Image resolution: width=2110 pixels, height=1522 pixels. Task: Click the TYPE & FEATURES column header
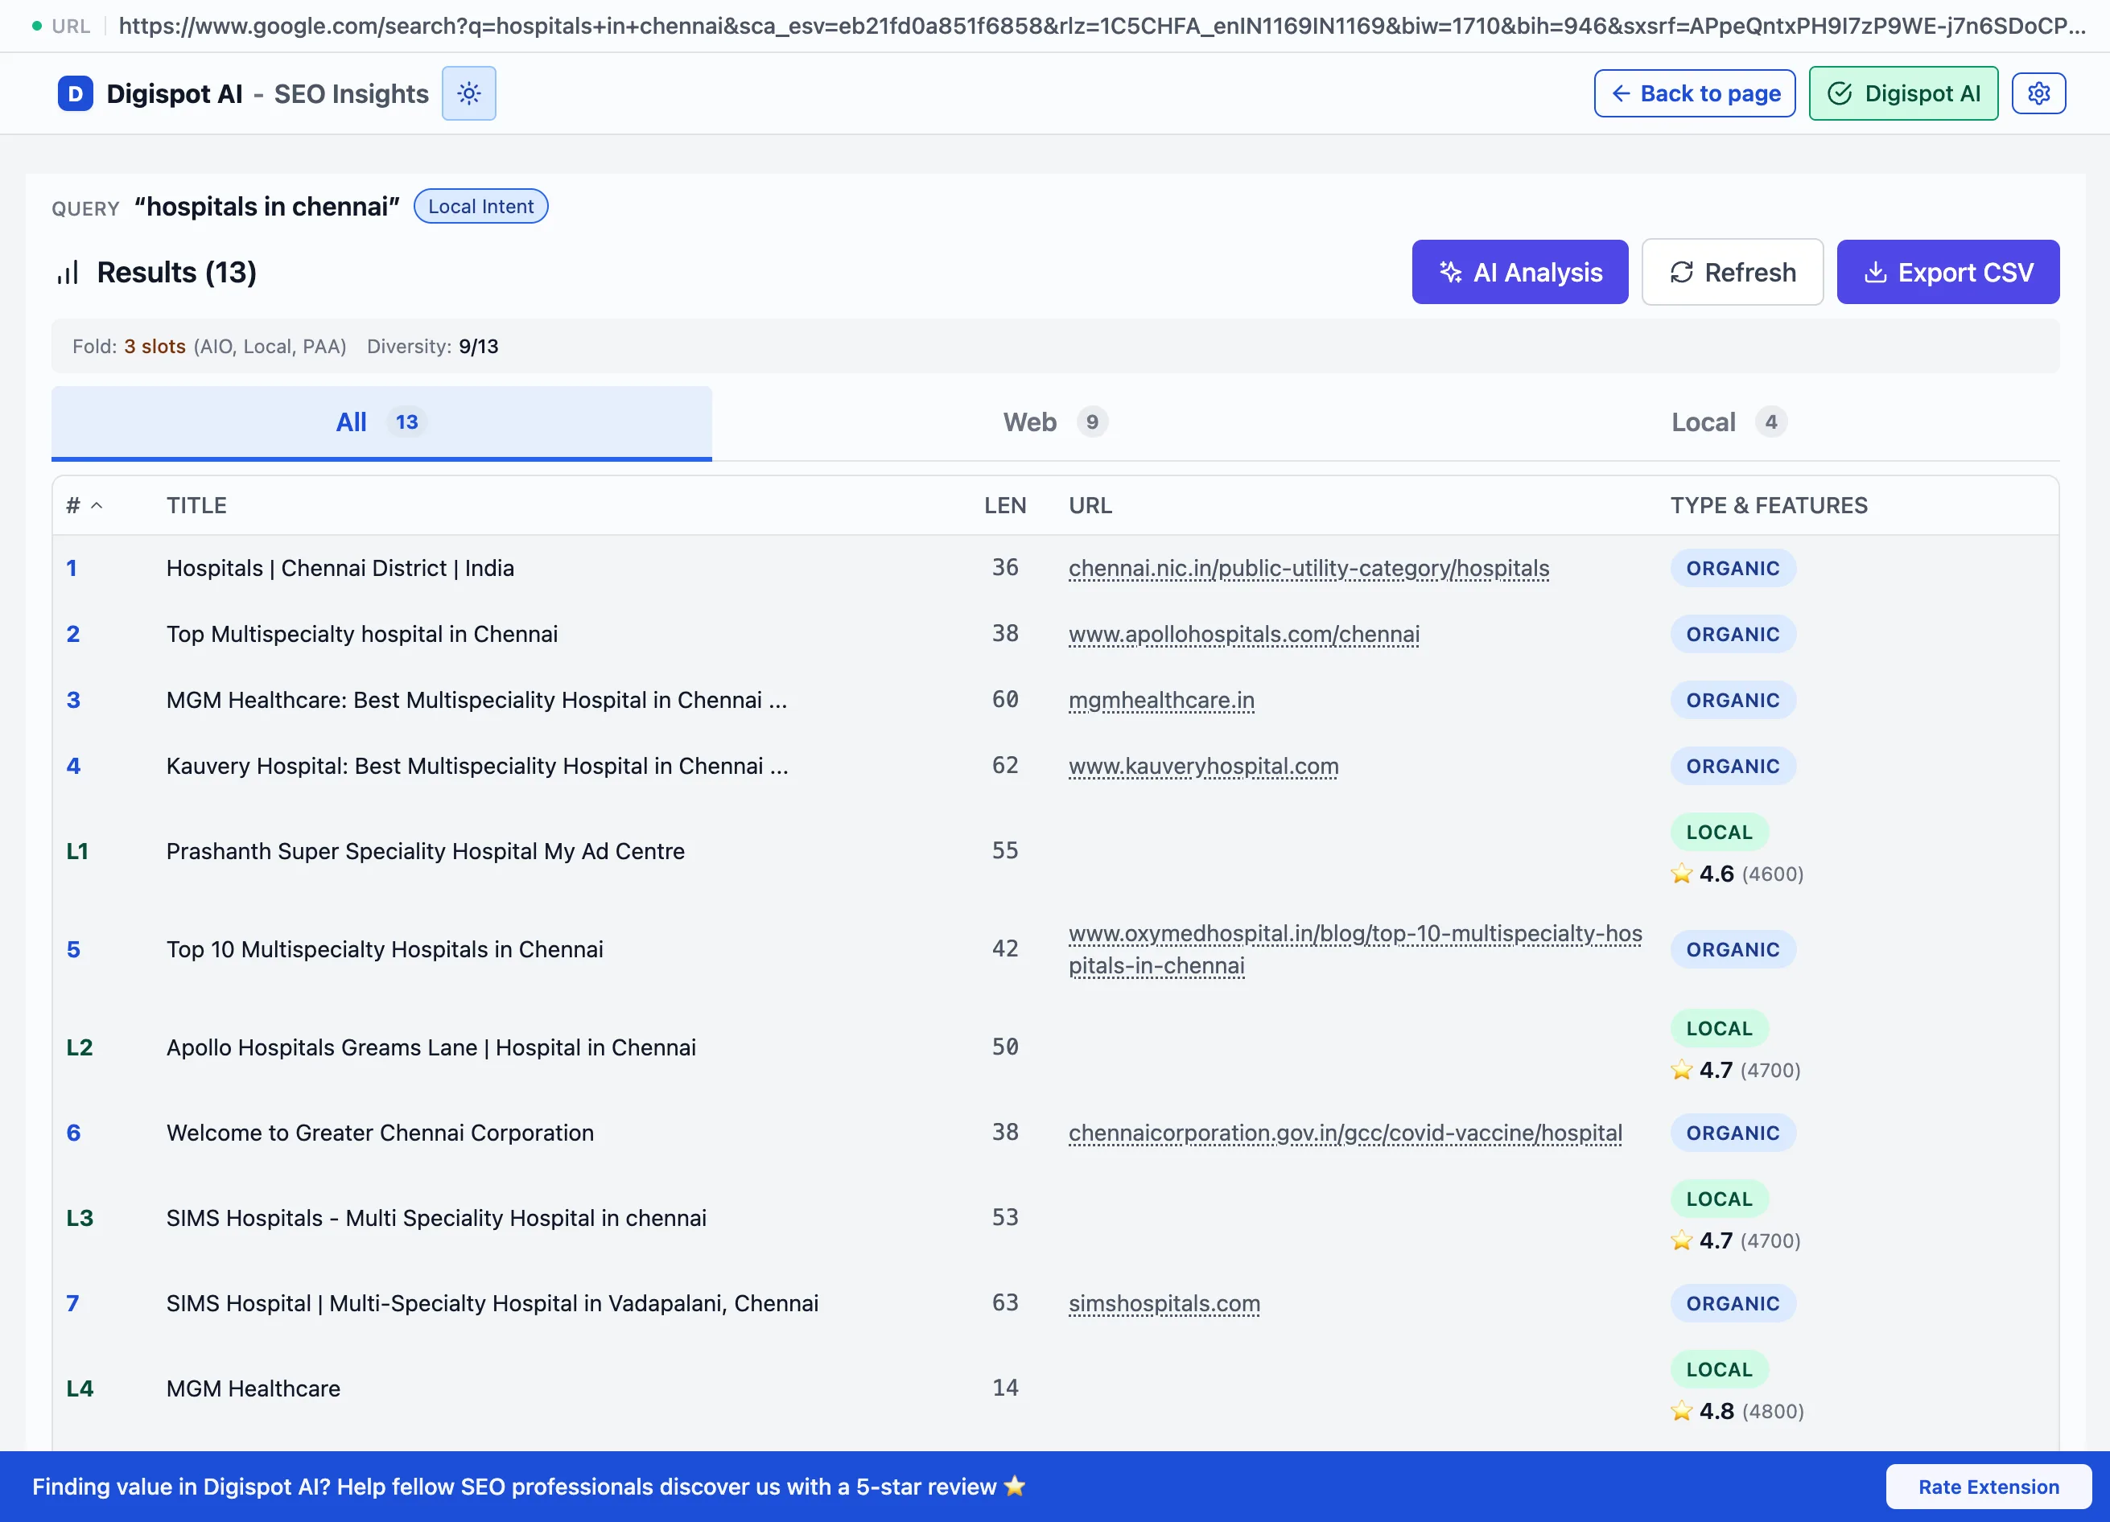tap(1769, 505)
